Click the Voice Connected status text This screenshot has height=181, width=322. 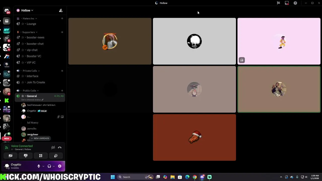point(22,146)
